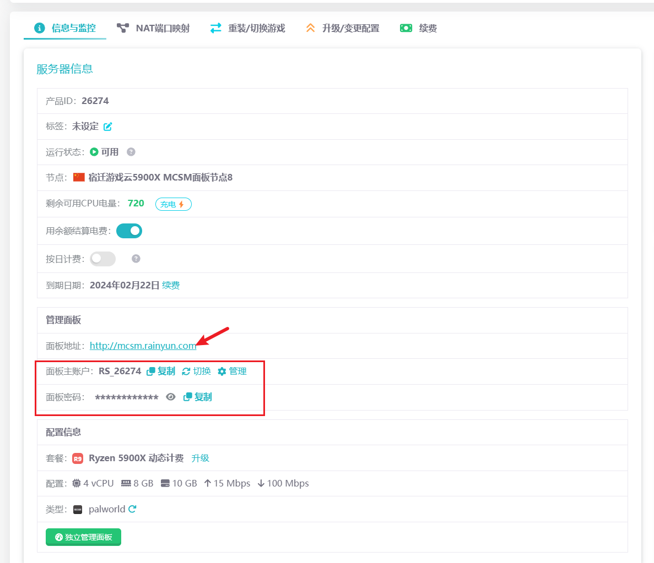654x563 pixels.
Task: Click the help icon beside 运行状态 可用
Action: 131,152
